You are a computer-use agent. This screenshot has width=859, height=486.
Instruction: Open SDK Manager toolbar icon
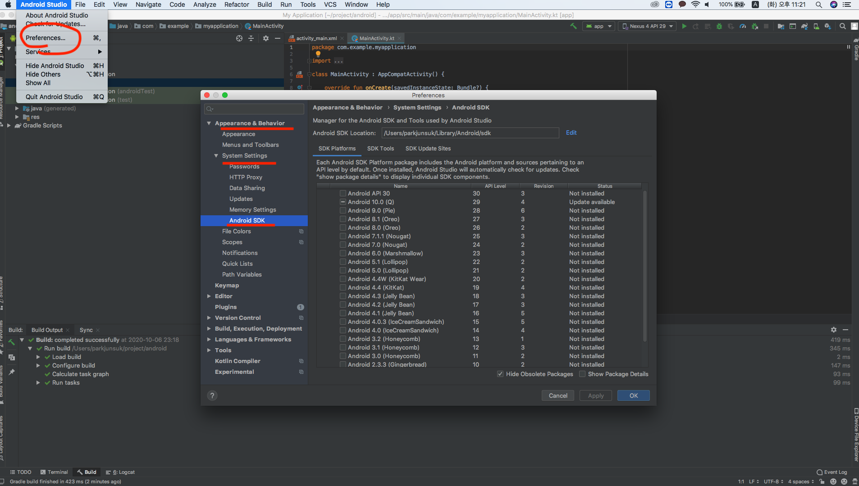pyautogui.click(x=828, y=26)
